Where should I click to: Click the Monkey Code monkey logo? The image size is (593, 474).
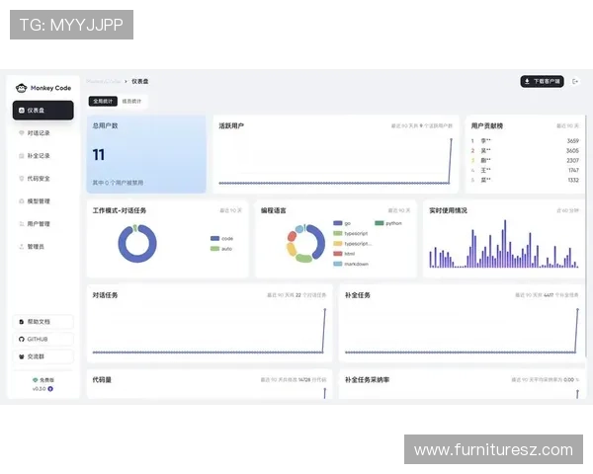tap(21, 88)
